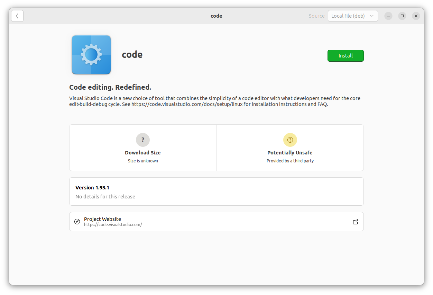The height and width of the screenshot is (295, 433).
Task: Go back using the header back arrow
Action: [x=17, y=16]
